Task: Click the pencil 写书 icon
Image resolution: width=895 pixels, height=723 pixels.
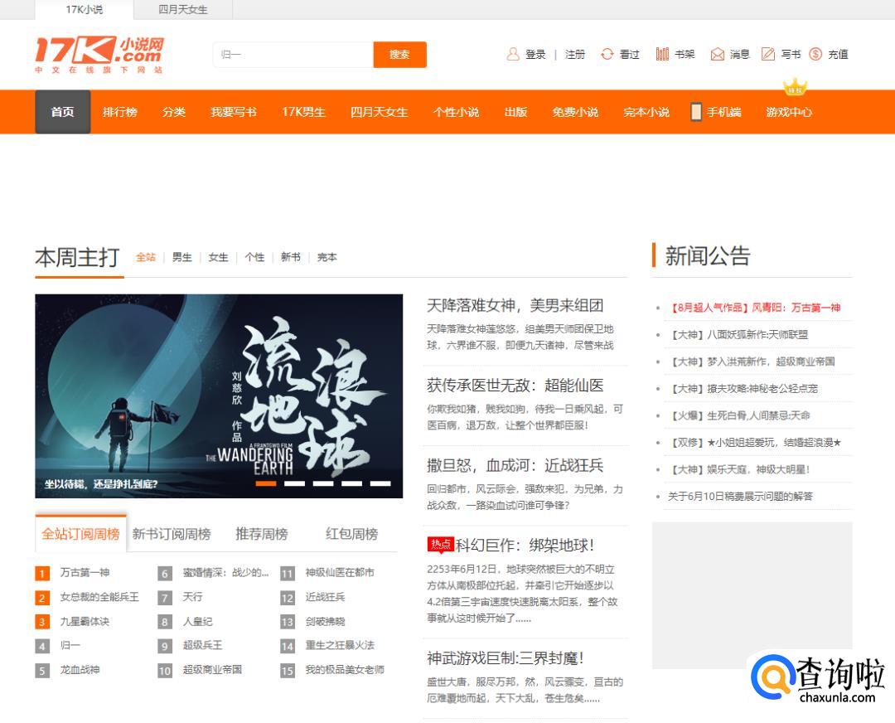Action: [x=768, y=54]
